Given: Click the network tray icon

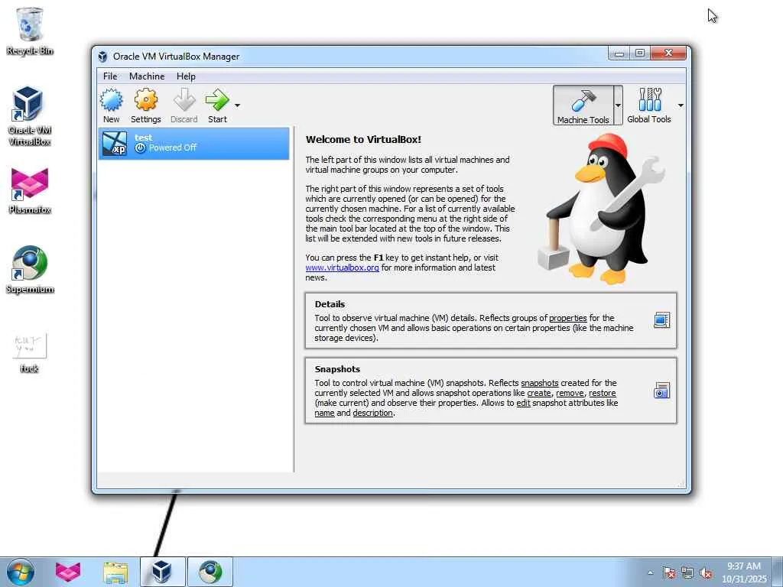Looking at the screenshot, I should click(x=687, y=572).
